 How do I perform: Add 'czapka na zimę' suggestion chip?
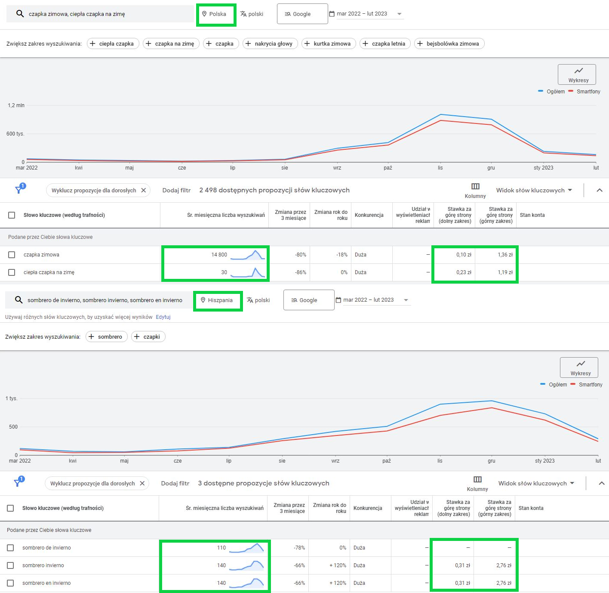(171, 43)
